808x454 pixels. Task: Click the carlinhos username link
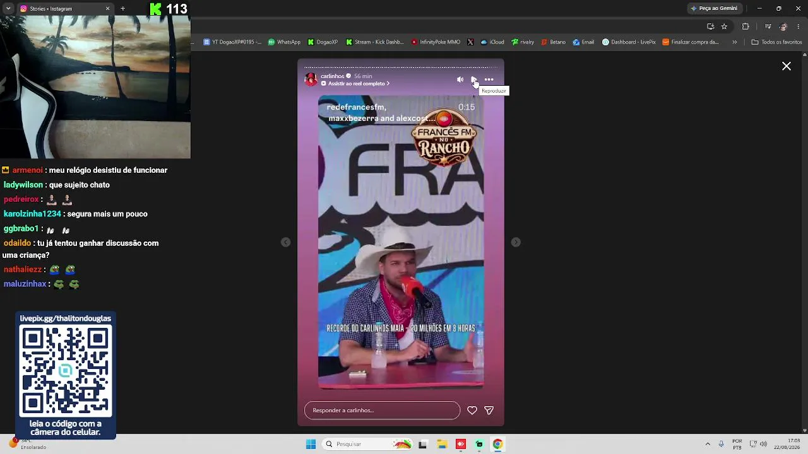click(333, 76)
